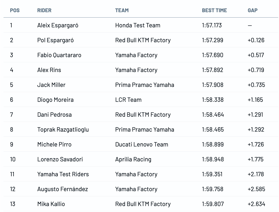Screen dimensions: 279x212
Task: Select Toprak Razgatlioglu's name
Action: [63, 130]
